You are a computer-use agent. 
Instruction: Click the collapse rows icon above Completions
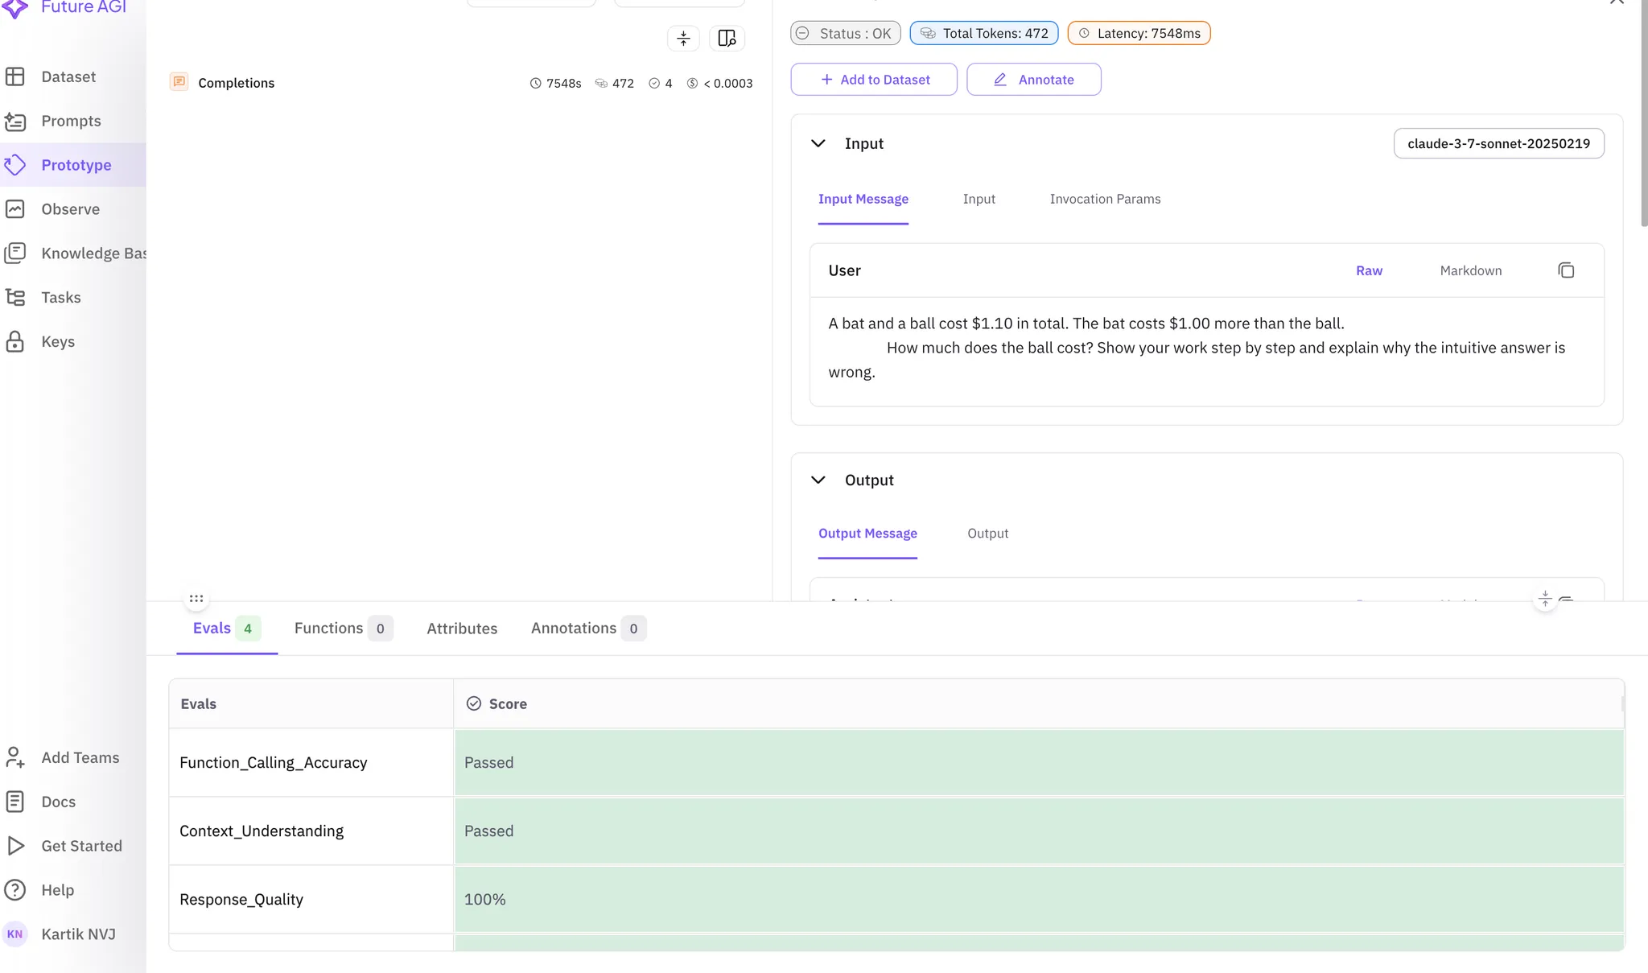tap(683, 38)
